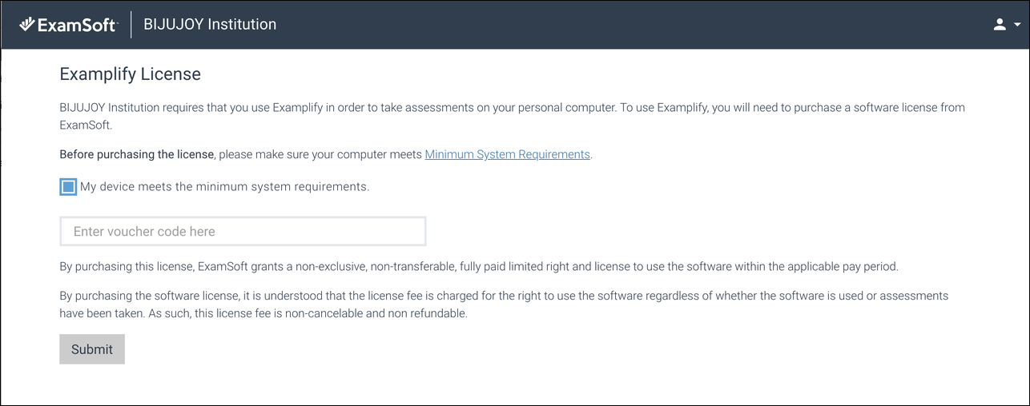The height and width of the screenshot is (406, 1030).
Task: Expand the account dropdown caret
Action: click(x=1017, y=25)
